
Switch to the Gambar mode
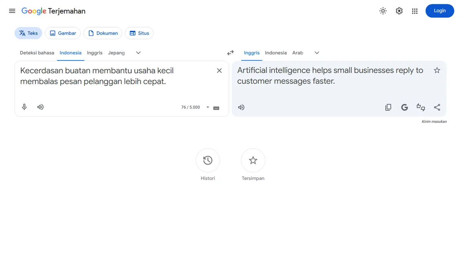point(63,33)
